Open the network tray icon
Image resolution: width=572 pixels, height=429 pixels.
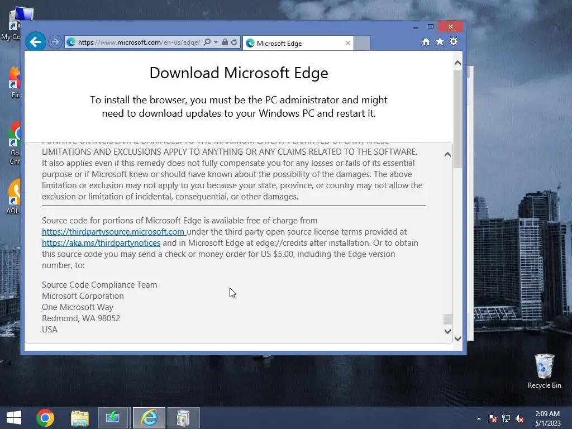(x=506, y=418)
